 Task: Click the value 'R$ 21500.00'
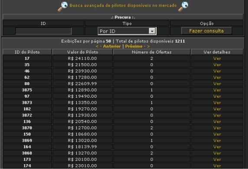82,65
